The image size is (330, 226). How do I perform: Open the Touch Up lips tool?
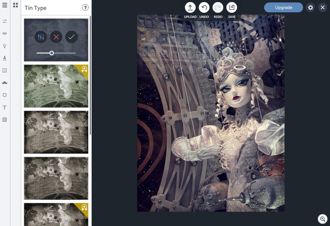pos(5,33)
